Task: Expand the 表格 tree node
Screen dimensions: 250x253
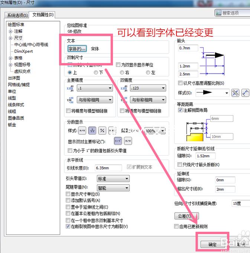Action: (10, 58)
